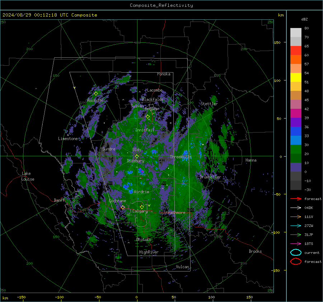
Task: Select the magenta 18TS arrow icon
Action: (296, 244)
